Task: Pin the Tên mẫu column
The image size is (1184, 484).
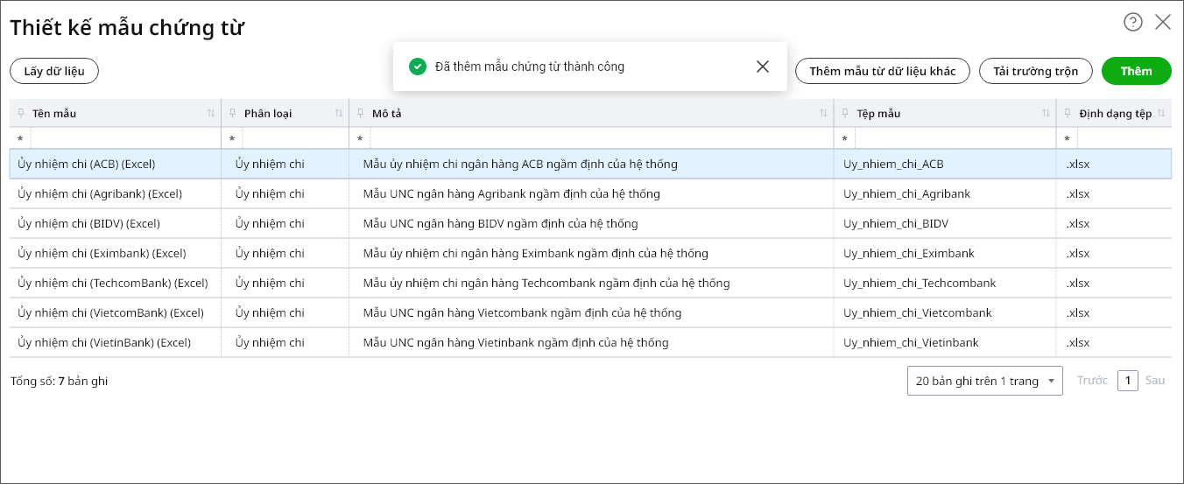Action: pos(21,114)
